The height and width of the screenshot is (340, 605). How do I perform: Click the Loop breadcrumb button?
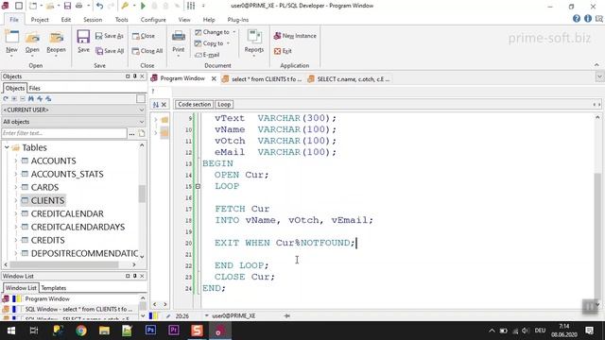[224, 105]
